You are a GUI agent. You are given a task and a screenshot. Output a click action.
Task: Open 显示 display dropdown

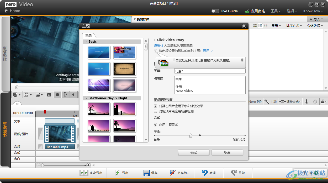tap(276, 26)
